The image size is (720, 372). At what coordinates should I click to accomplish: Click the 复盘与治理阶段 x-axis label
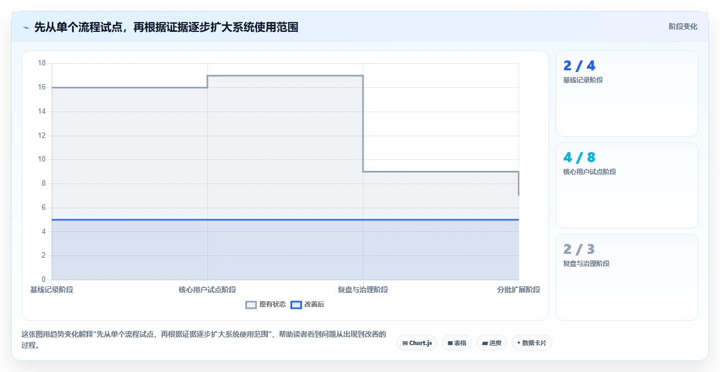point(363,290)
